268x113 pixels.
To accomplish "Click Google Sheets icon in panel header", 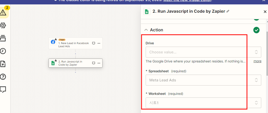I will [147, 12].
